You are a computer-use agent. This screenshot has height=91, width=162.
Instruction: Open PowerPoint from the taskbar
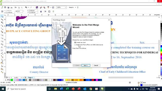tap(73, 89)
